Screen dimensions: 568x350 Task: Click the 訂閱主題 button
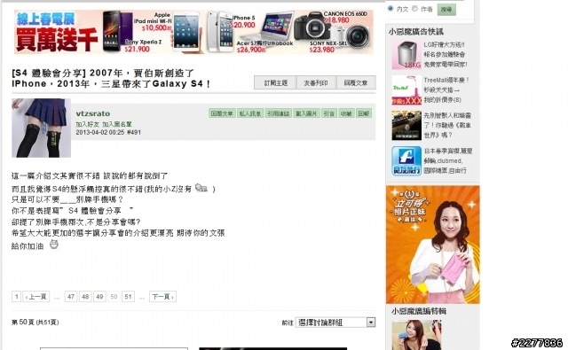[x=275, y=82]
